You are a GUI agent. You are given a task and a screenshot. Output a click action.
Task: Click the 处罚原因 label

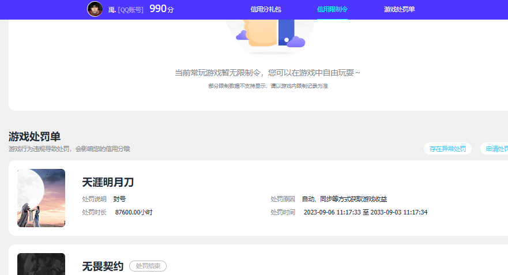pyautogui.click(x=283, y=199)
